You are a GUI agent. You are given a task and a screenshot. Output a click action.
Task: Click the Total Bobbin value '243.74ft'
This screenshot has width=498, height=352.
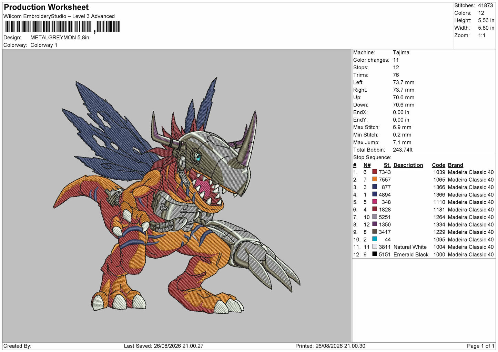click(x=403, y=150)
